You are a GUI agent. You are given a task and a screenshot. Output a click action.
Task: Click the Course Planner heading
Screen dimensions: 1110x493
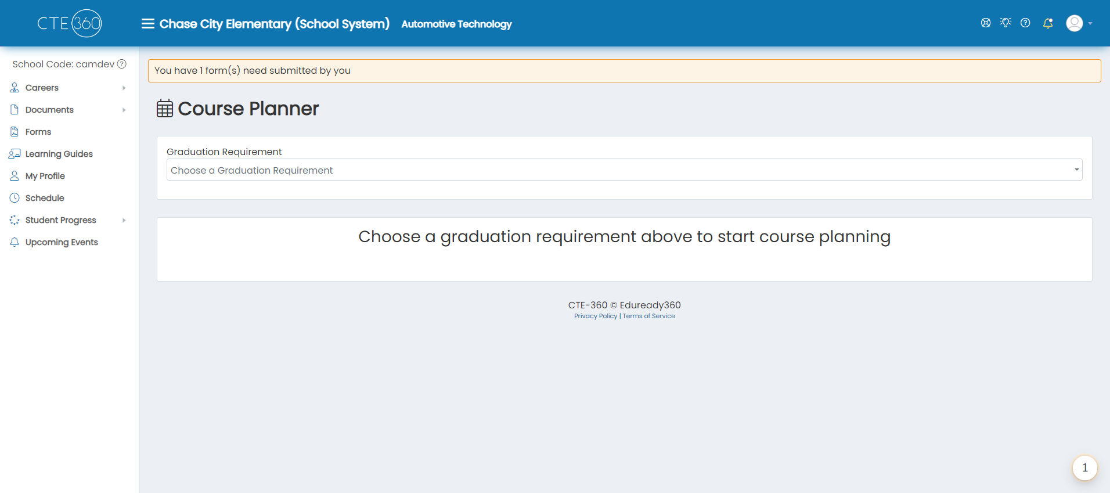pyautogui.click(x=248, y=109)
